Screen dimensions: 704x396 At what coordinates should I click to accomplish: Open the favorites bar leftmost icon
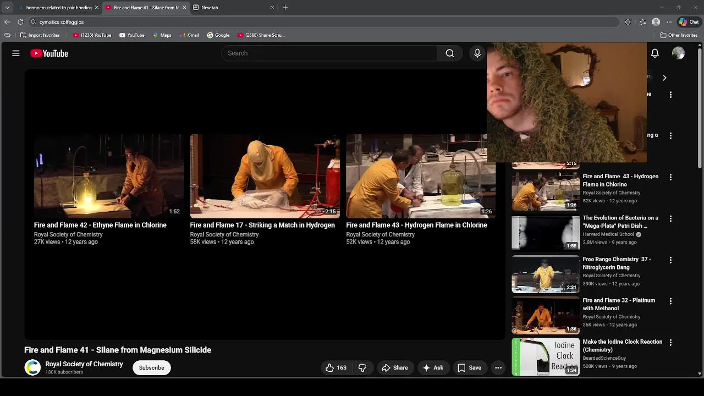pyautogui.click(x=7, y=35)
